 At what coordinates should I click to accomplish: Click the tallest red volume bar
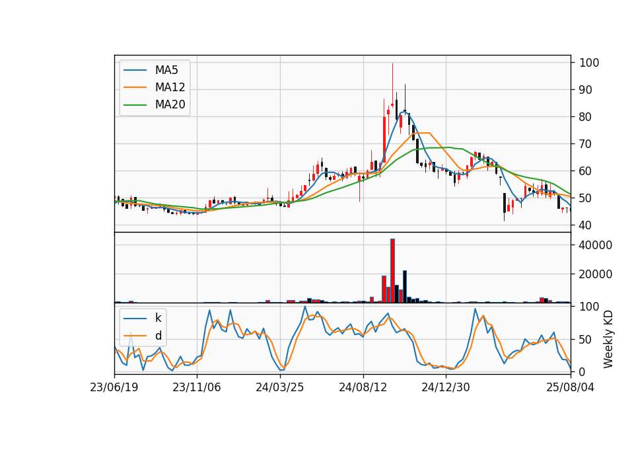(x=392, y=271)
